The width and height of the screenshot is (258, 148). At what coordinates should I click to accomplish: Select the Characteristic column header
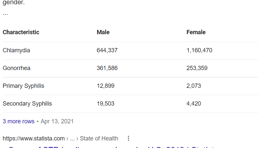click(x=21, y=32)
